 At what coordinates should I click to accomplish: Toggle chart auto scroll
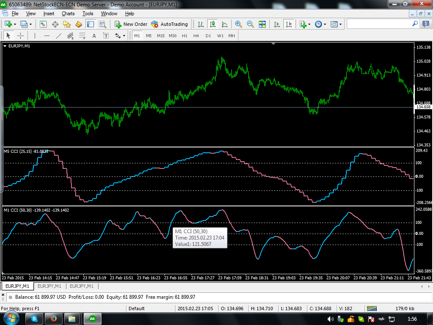point(277,24)
